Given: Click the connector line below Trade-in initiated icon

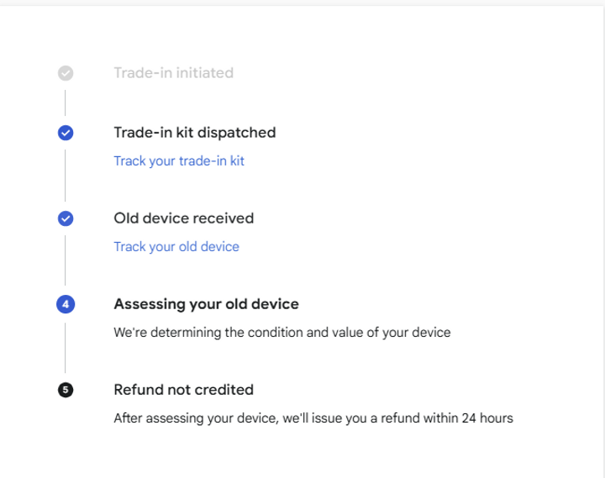Looking at the screenshot, I should click(x=66, y=102).
